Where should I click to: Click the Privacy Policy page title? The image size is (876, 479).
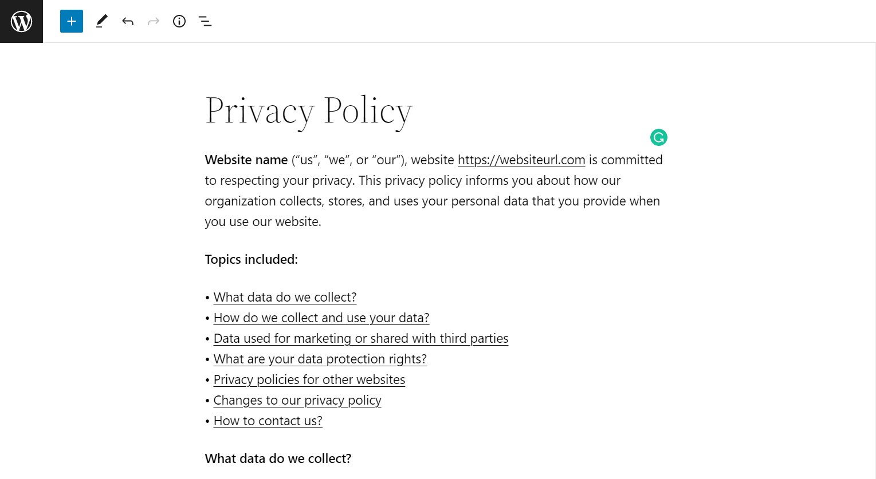pos(308,110)
